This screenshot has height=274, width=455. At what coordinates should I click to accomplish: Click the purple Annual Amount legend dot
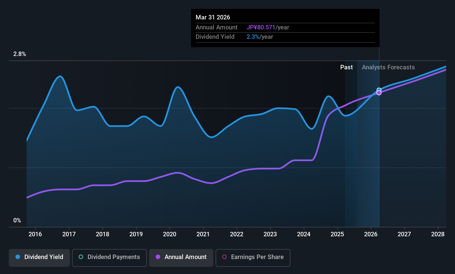[x=158, y=257]
